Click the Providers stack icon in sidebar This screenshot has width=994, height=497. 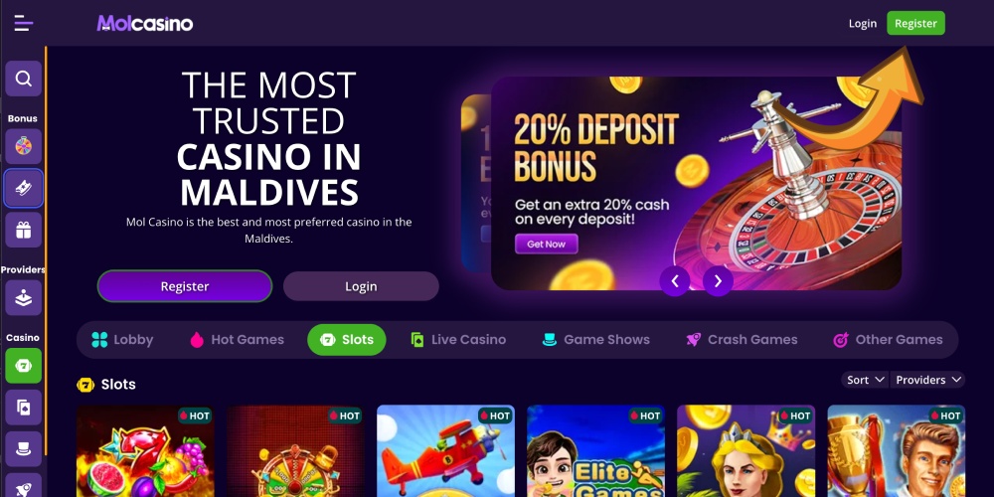[24, 297]
